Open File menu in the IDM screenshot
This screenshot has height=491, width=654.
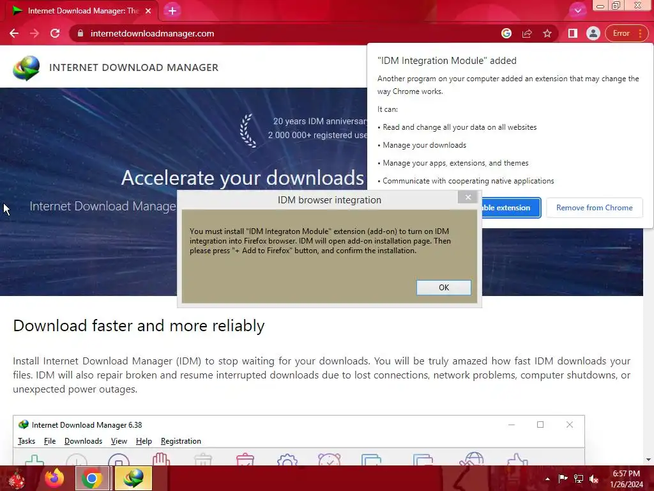coord(50,441)
